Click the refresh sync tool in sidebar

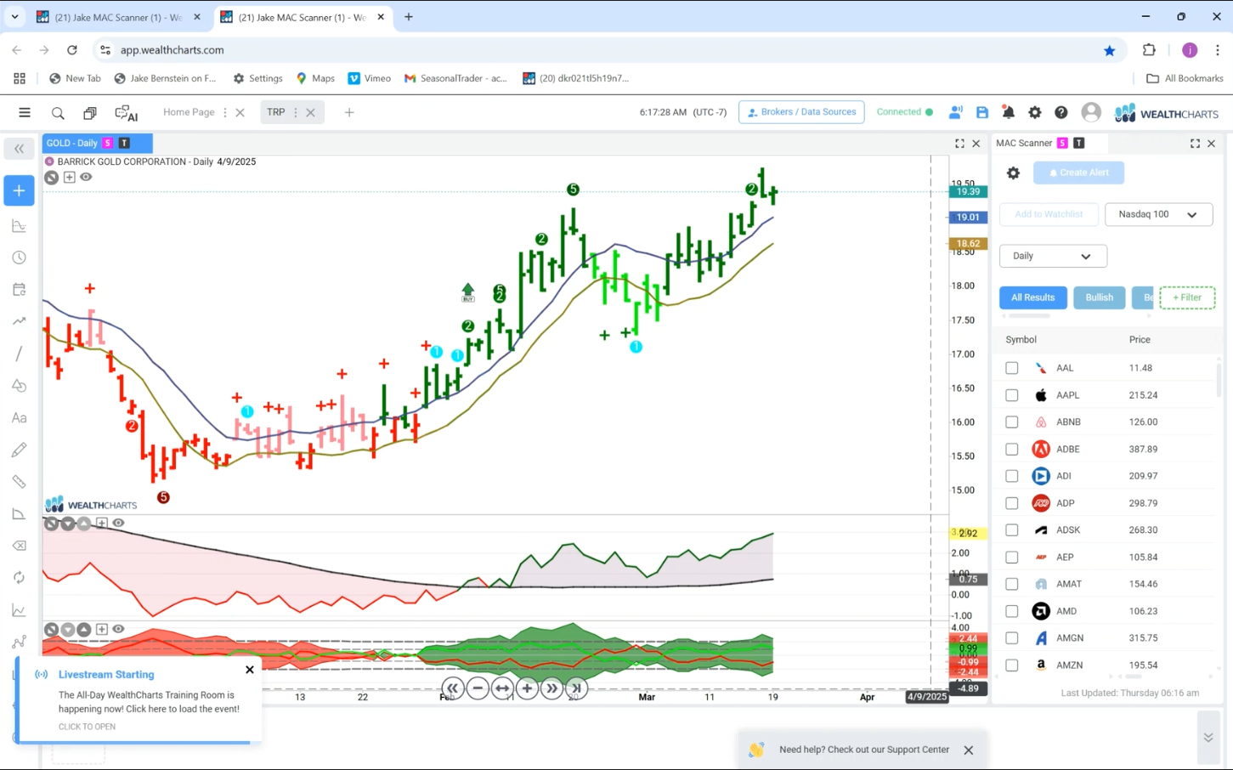pyautogui.click(x=19, y=578)
